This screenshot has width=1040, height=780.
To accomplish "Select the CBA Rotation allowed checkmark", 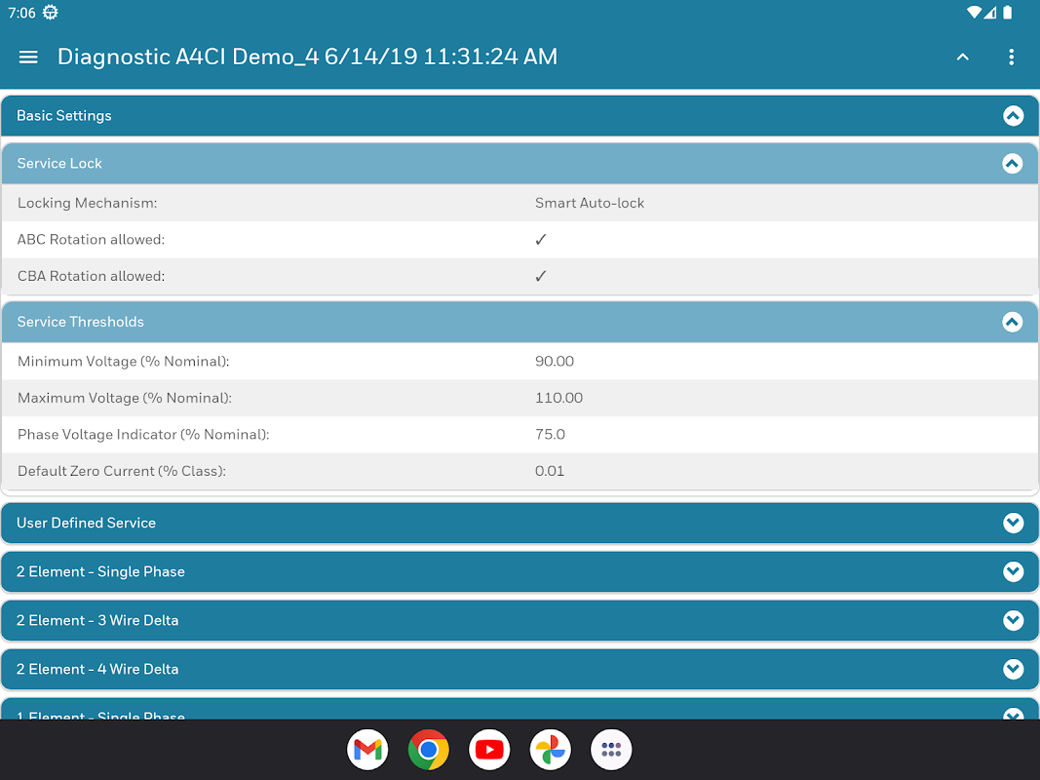I will click(541, 276).
